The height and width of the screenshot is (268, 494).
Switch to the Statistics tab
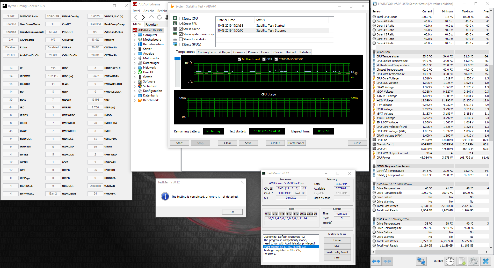click(304, 52)
